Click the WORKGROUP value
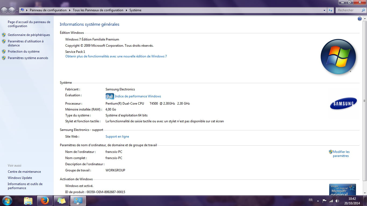Screen dimensions: 367x206 click(115, 170)
